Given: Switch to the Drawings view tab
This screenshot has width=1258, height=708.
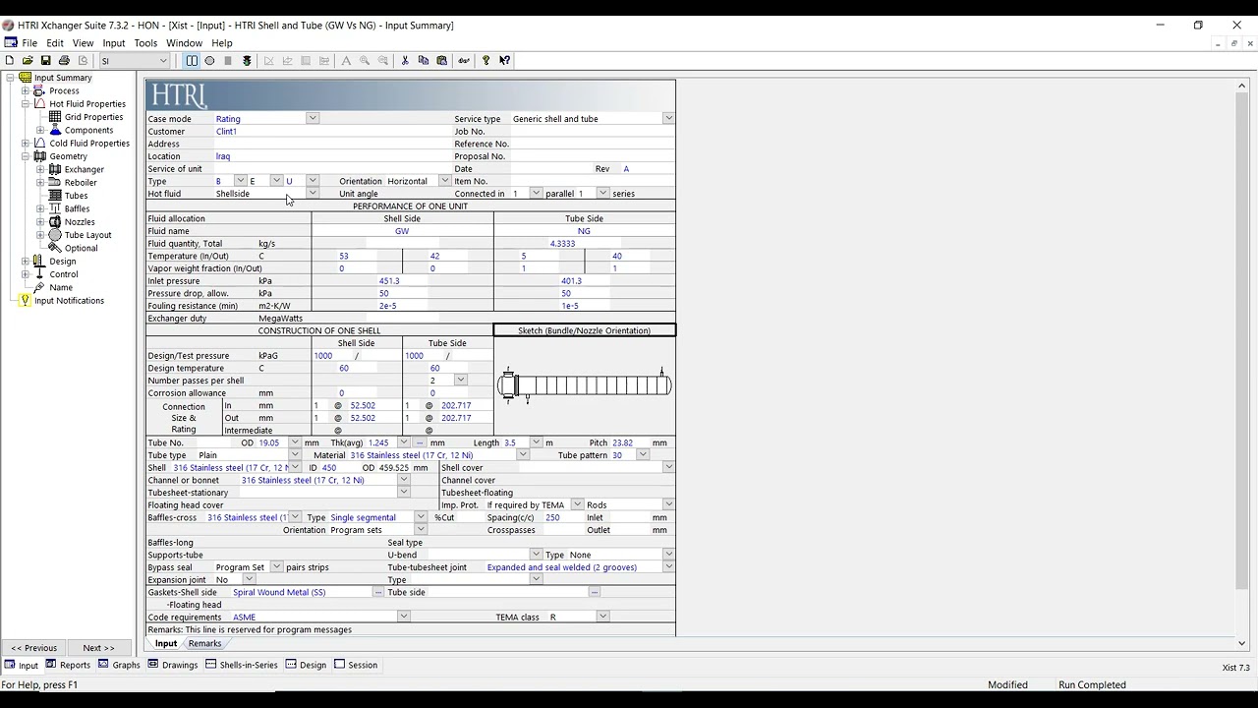Looking at the screenshot, I should 173,666.
